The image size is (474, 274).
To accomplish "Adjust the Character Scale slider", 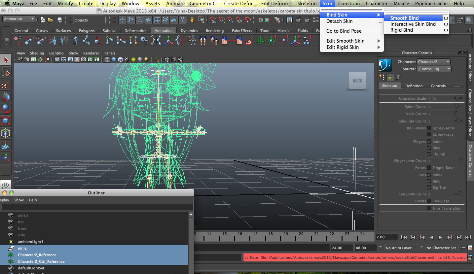I will (458, 98).
